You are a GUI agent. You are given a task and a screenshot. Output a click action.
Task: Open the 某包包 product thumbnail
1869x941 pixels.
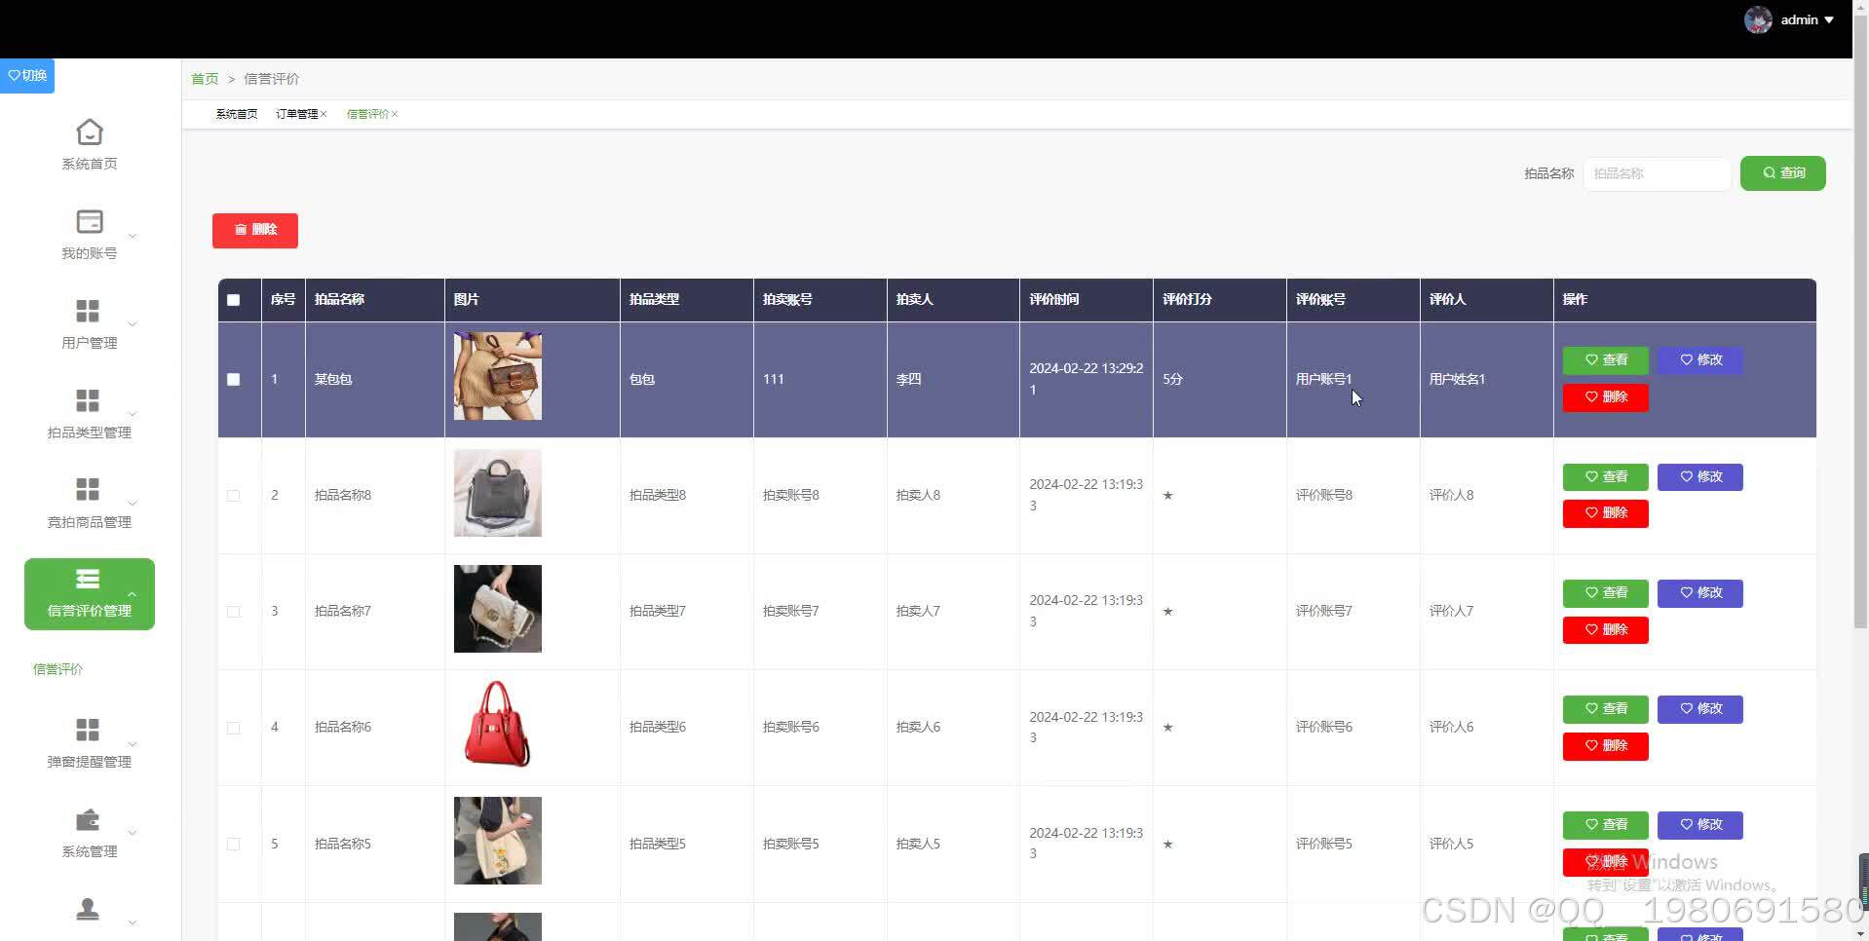(497, 376)
